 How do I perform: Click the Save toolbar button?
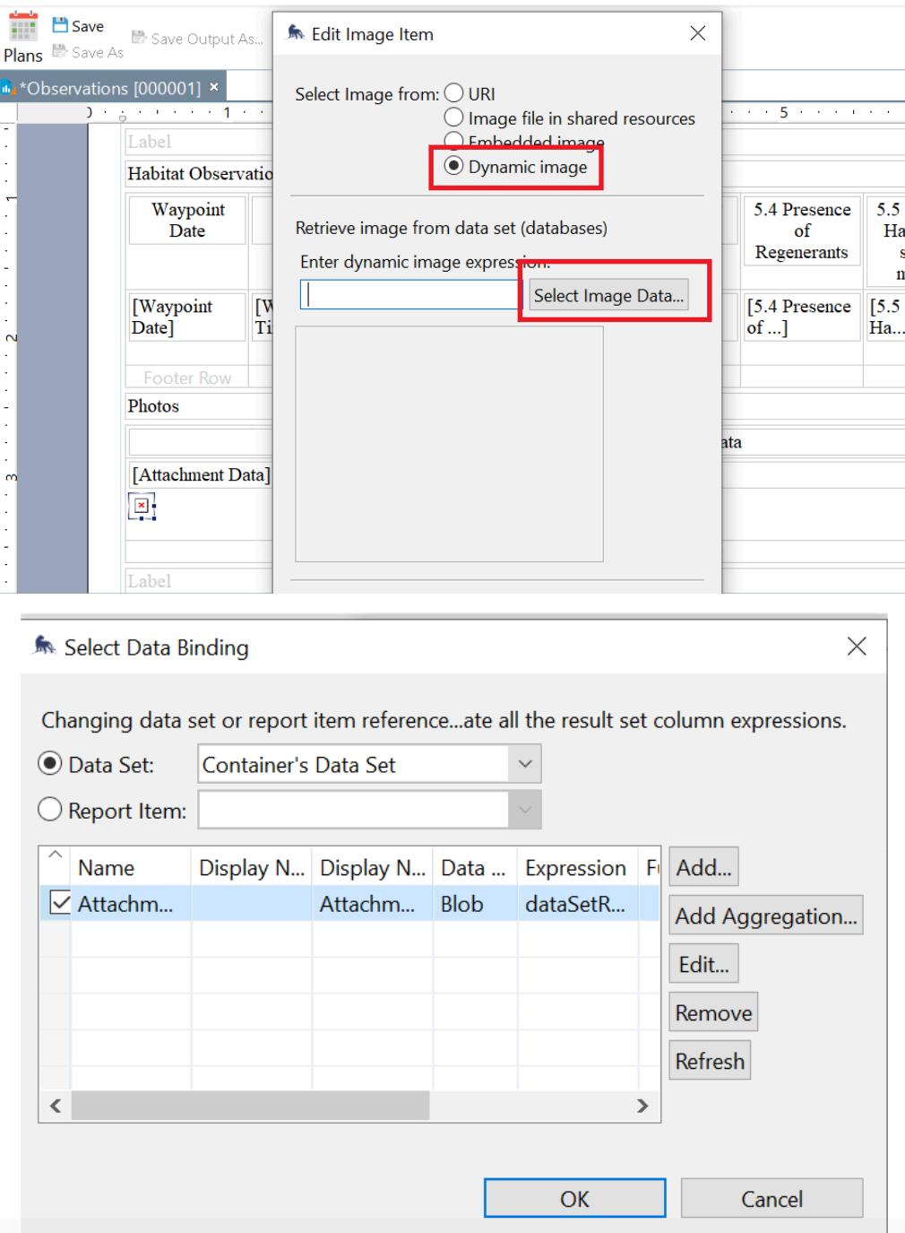[x=78, y=26]
